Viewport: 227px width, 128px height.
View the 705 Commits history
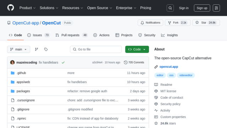point(134,63)
